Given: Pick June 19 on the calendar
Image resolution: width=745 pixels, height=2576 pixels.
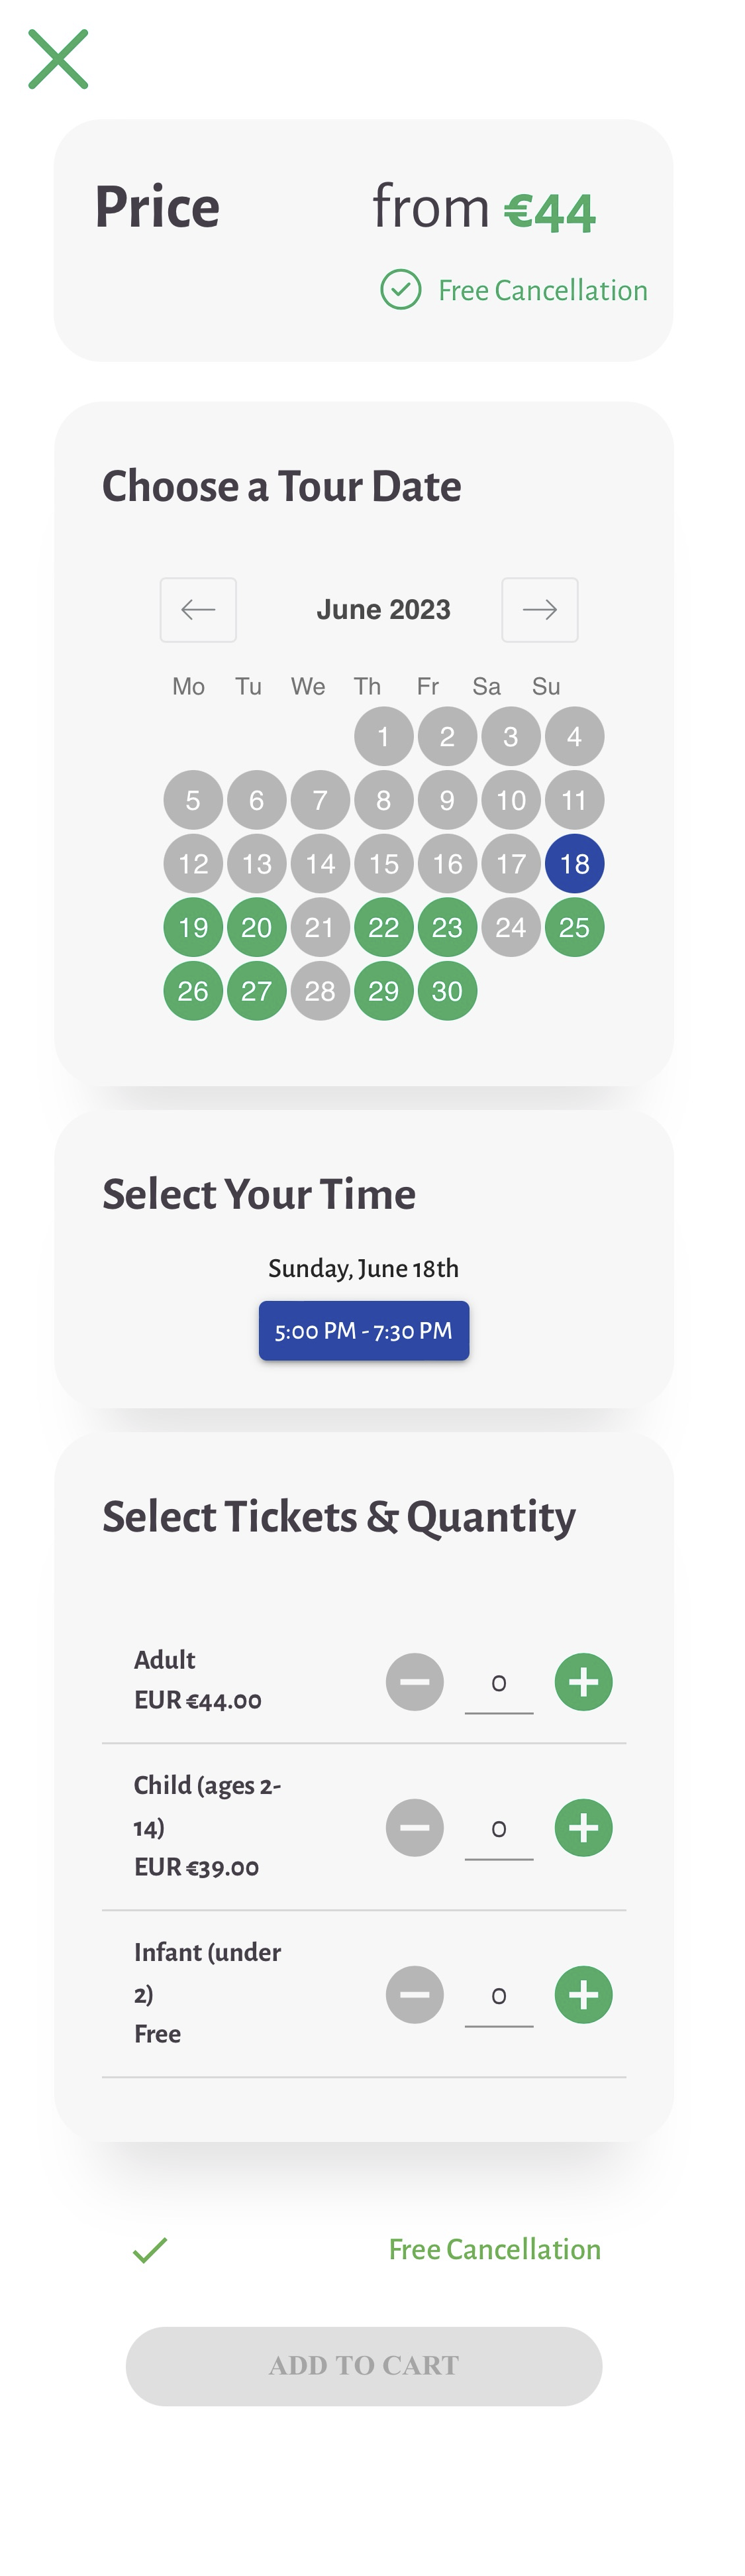Looking at the screenshot, I should tap(193, 927).
